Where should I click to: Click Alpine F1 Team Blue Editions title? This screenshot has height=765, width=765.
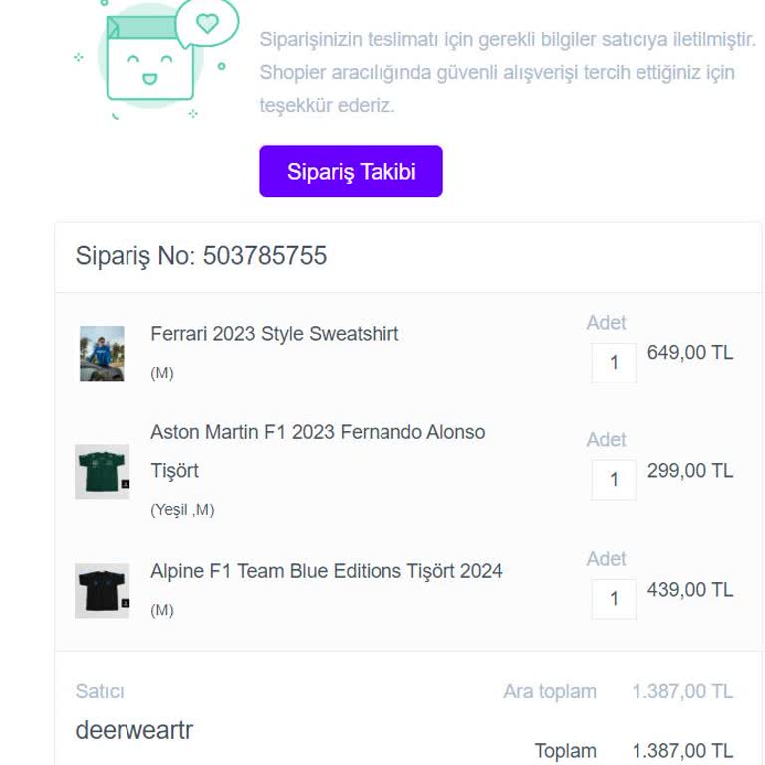[x=326, y=571]
